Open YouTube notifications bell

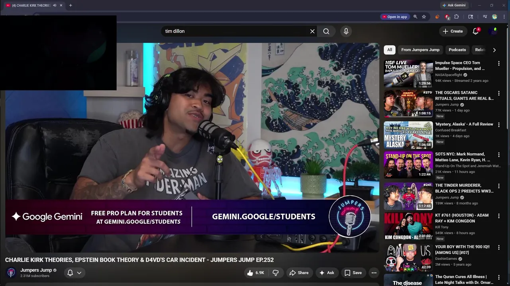coord(475,31)
